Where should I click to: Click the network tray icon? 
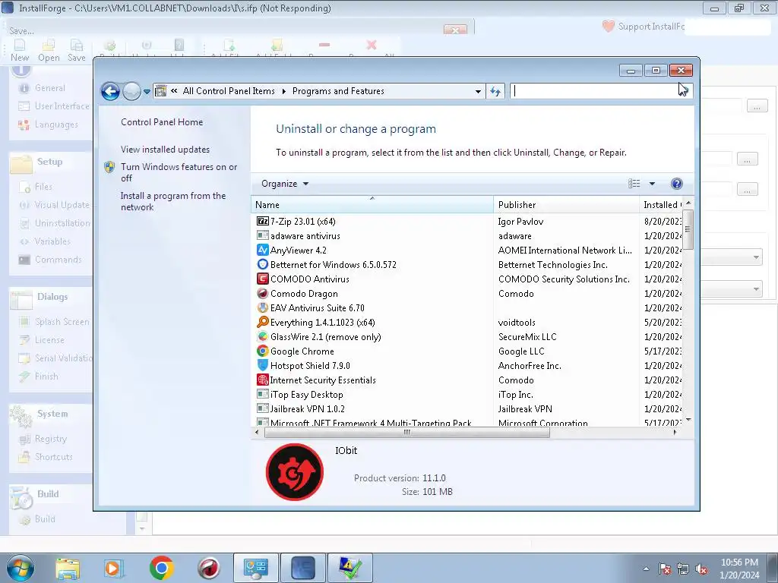[x=683, y=569]
